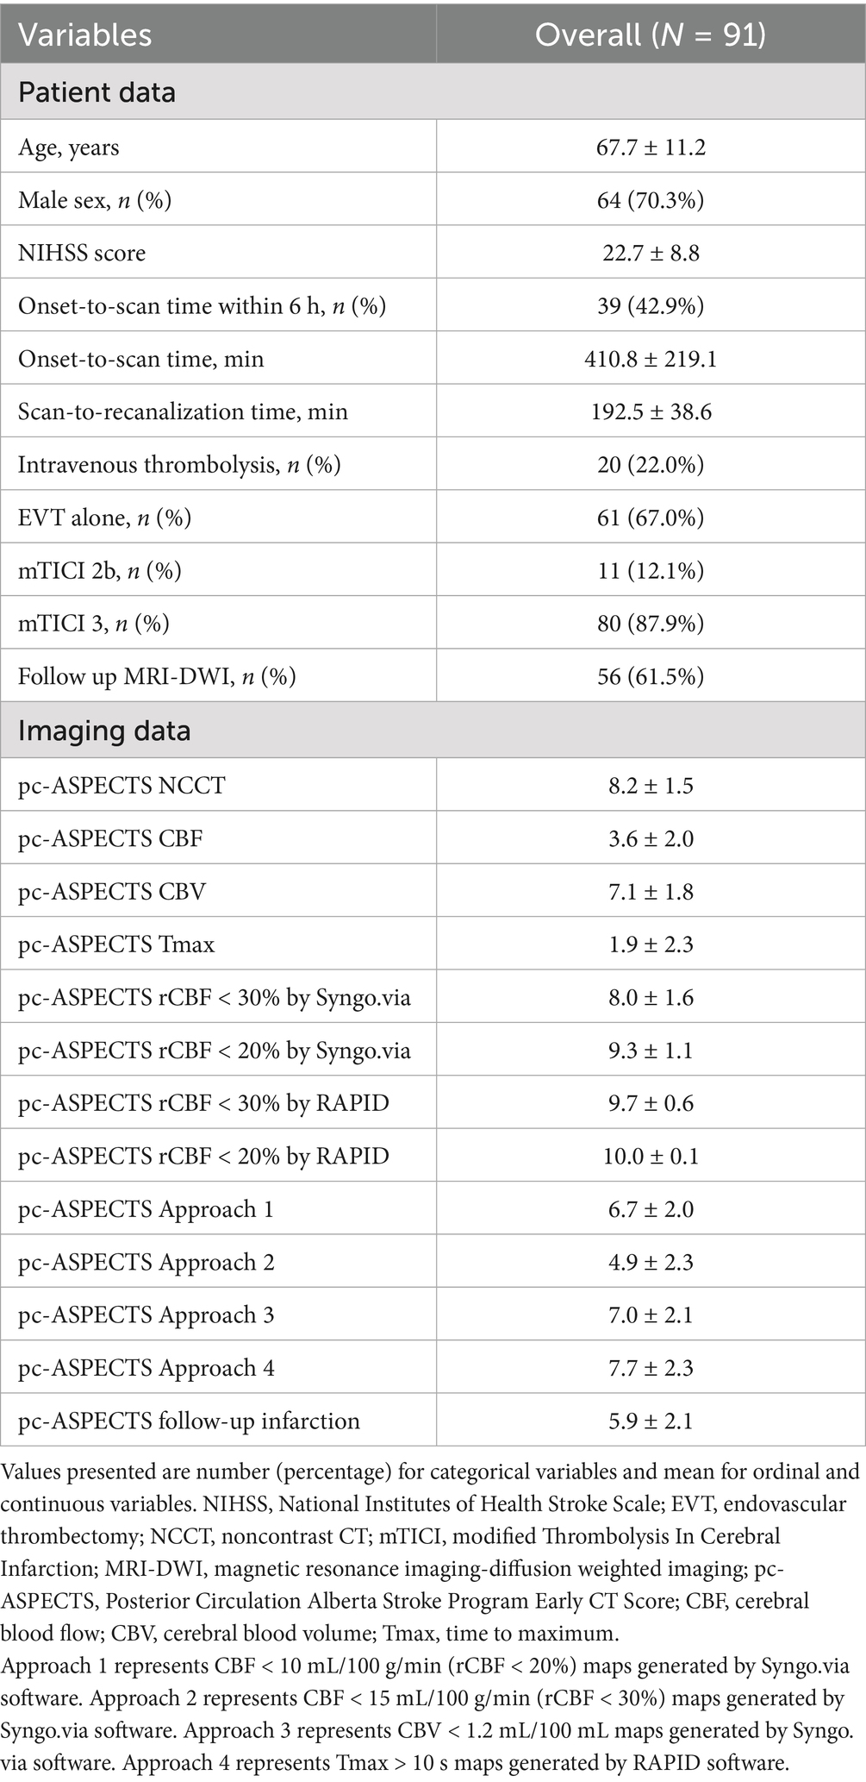The width and height of the screenshot is (866, 1782).
Task: Select the Imaging data section heading
Action: (x=103, y=731)
